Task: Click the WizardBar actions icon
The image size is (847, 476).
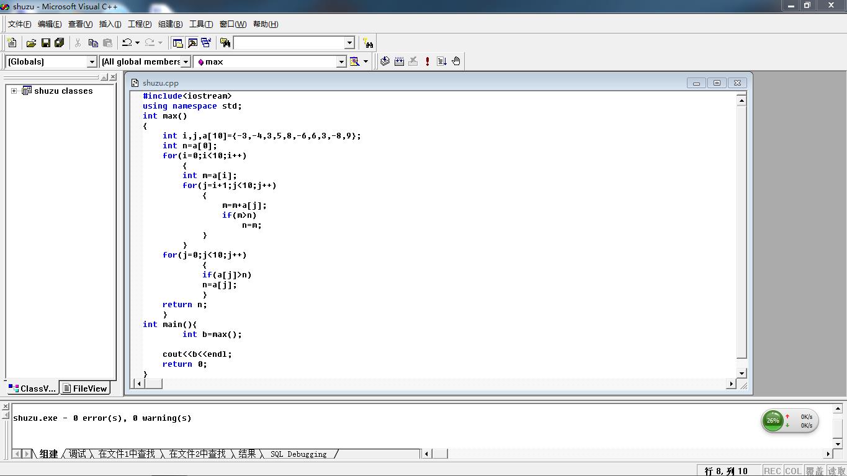Action: [355, 61]
